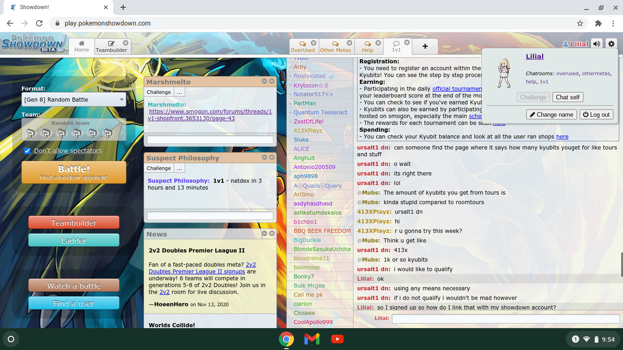Minimize the Suspect Philosophy PM window

tap(265, 157)
